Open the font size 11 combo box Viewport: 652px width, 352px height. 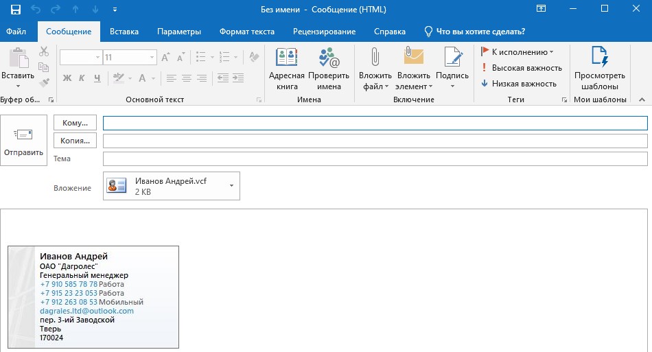(129, 58)
